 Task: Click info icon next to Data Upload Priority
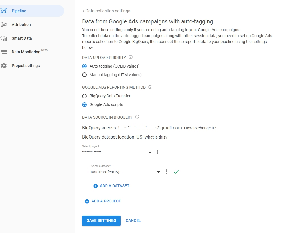(131, 57)
